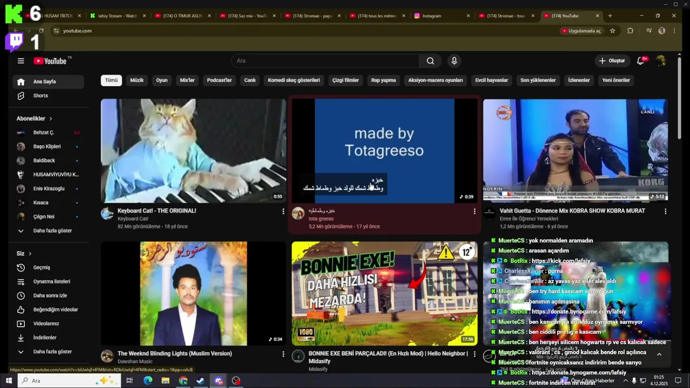Screen dimensions: 690x388
Task: Play The Weeknd Blinding Lights thumbnail
Action: pos(194,294)
